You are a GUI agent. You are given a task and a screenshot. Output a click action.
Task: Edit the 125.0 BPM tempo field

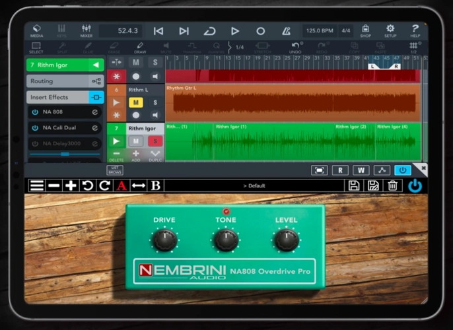pos(320,30)
